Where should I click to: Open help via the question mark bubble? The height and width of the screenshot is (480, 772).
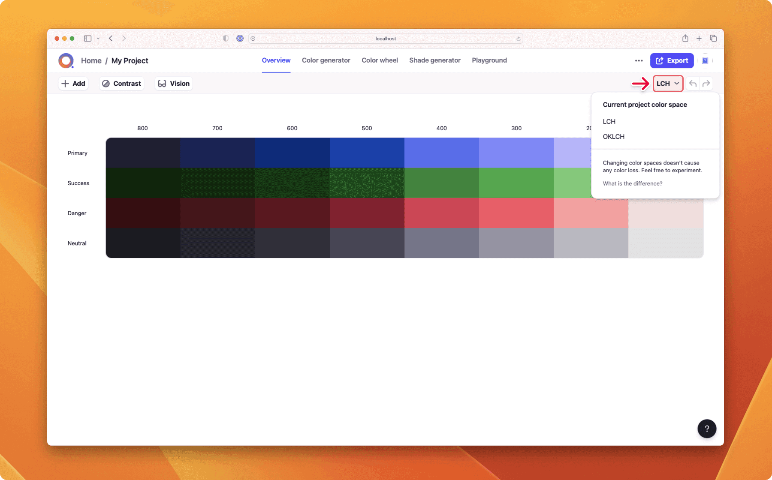(x=707, y=429)
